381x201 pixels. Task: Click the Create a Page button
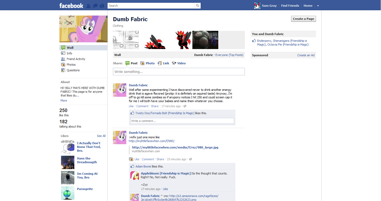coord(303,19)
